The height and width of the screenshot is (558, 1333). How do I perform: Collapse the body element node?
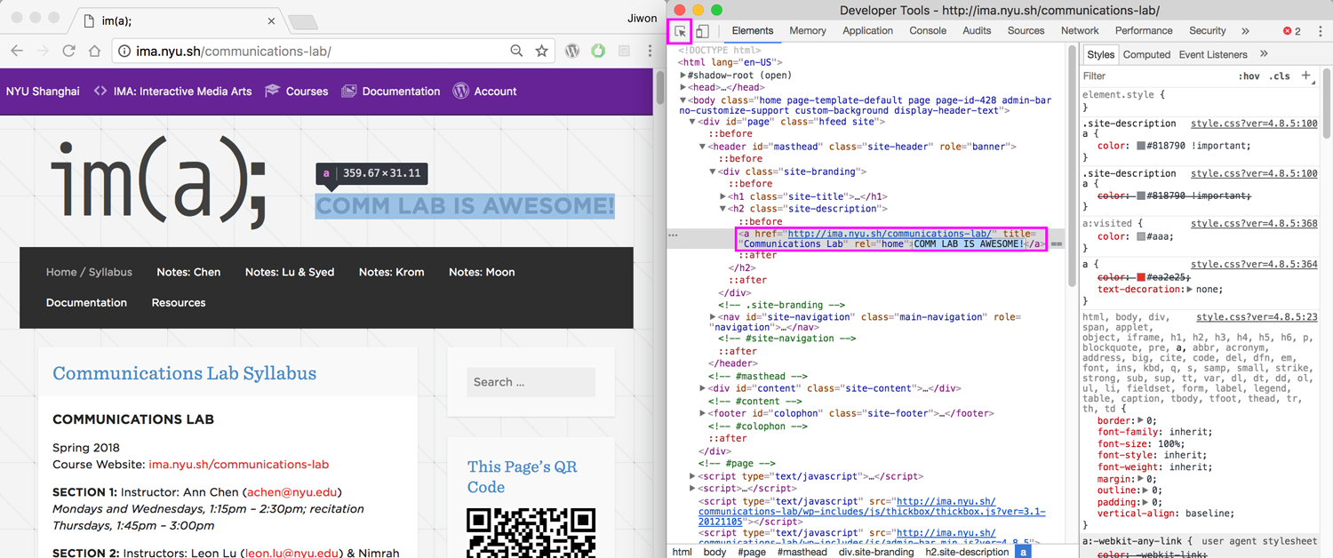[682, 100]
